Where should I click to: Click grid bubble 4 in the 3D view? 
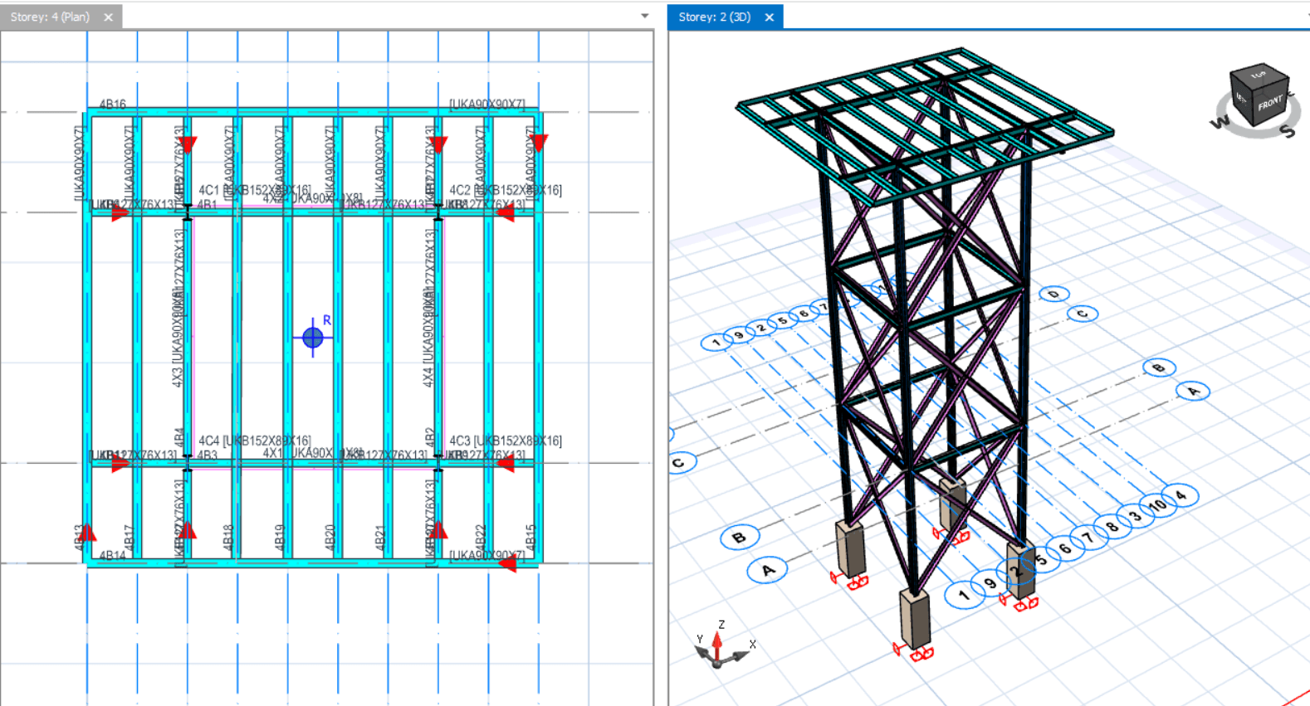pyautogui.click(x=1181, y=495)
